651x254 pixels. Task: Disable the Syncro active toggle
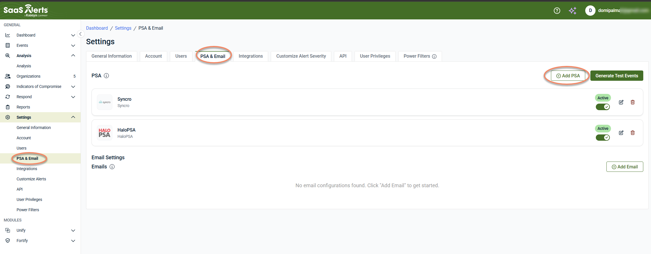[x=603, y=107]
